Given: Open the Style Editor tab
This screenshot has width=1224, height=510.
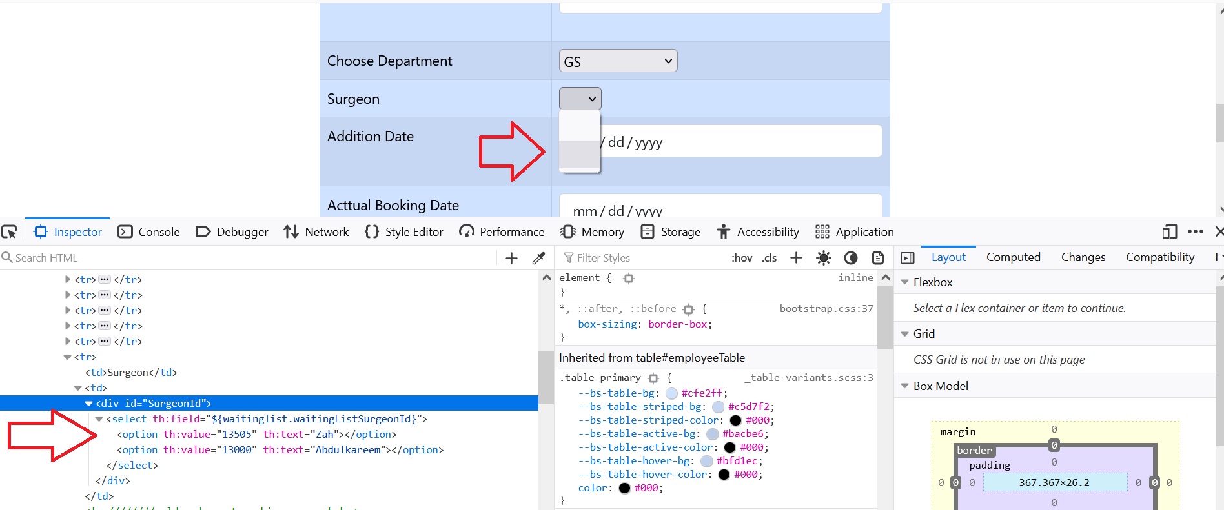Looking at the screenshot, I should point(404,231).
